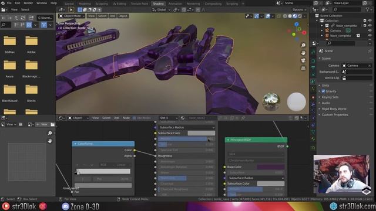Image resolution: width=376 pixels, height=211 pixels.
Task: Click the viewport zoom magnifier icon
Action: click(303, 45)
